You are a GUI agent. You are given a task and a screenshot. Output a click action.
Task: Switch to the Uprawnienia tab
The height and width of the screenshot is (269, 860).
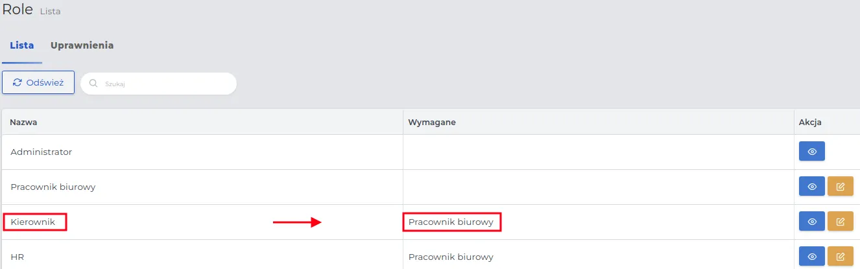[82, 45]
